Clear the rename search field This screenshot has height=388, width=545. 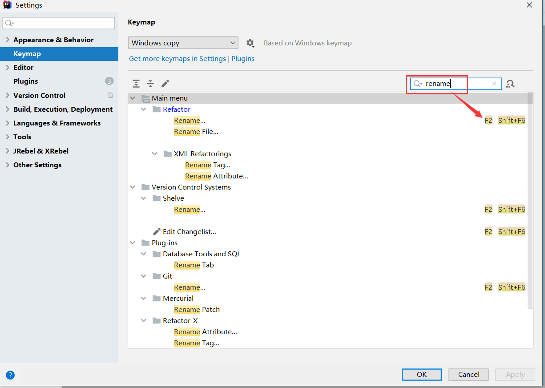494,84
